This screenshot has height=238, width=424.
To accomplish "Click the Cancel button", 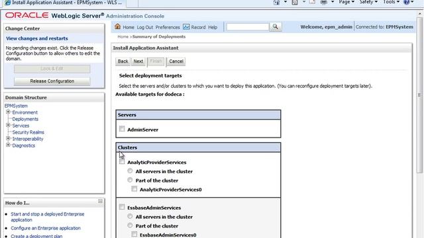I will click(176, 61).
